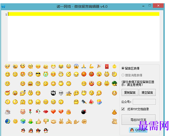The width and height of the screenshot is (175, 136).
Task: Insert the pig head emoji
Action: [23, 112]
